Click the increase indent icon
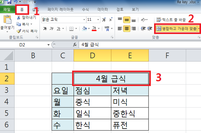 [x=150, y=28]
